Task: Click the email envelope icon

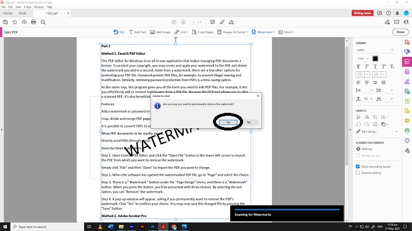Action: coord(397,22)
